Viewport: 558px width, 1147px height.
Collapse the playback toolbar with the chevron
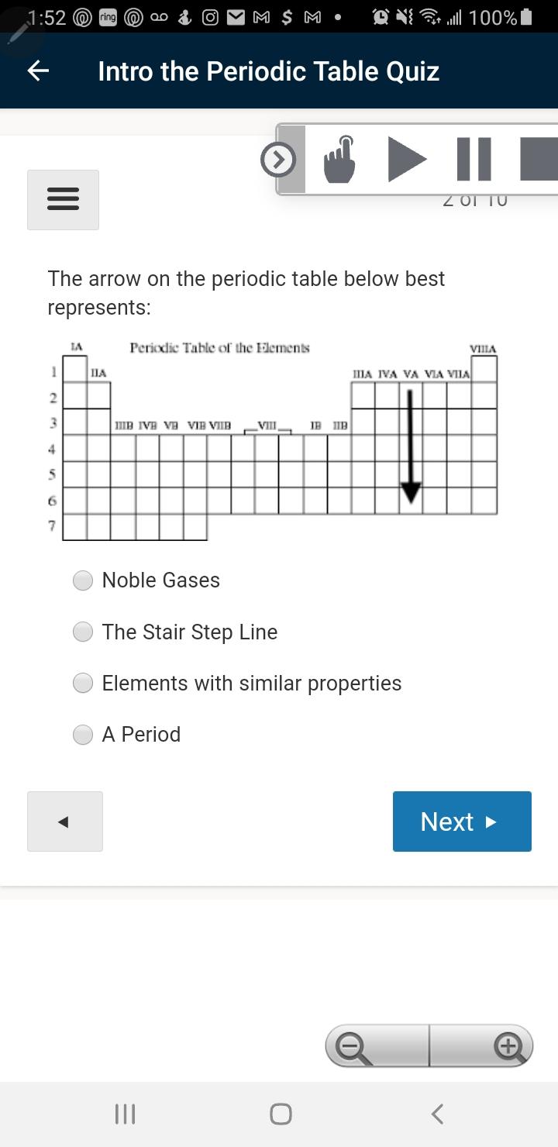tap(277, 160)
